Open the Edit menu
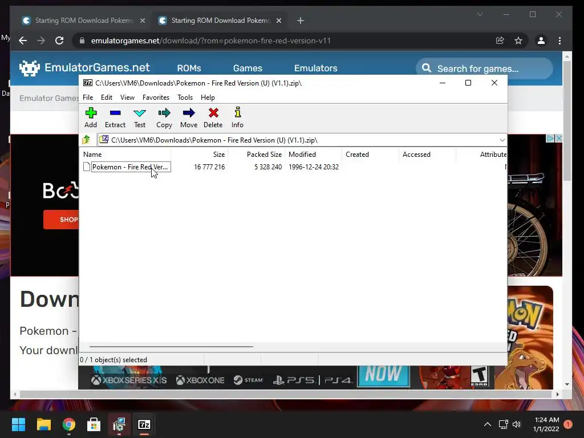The width and height of the screenshot is (584, 438). [107, 97]
